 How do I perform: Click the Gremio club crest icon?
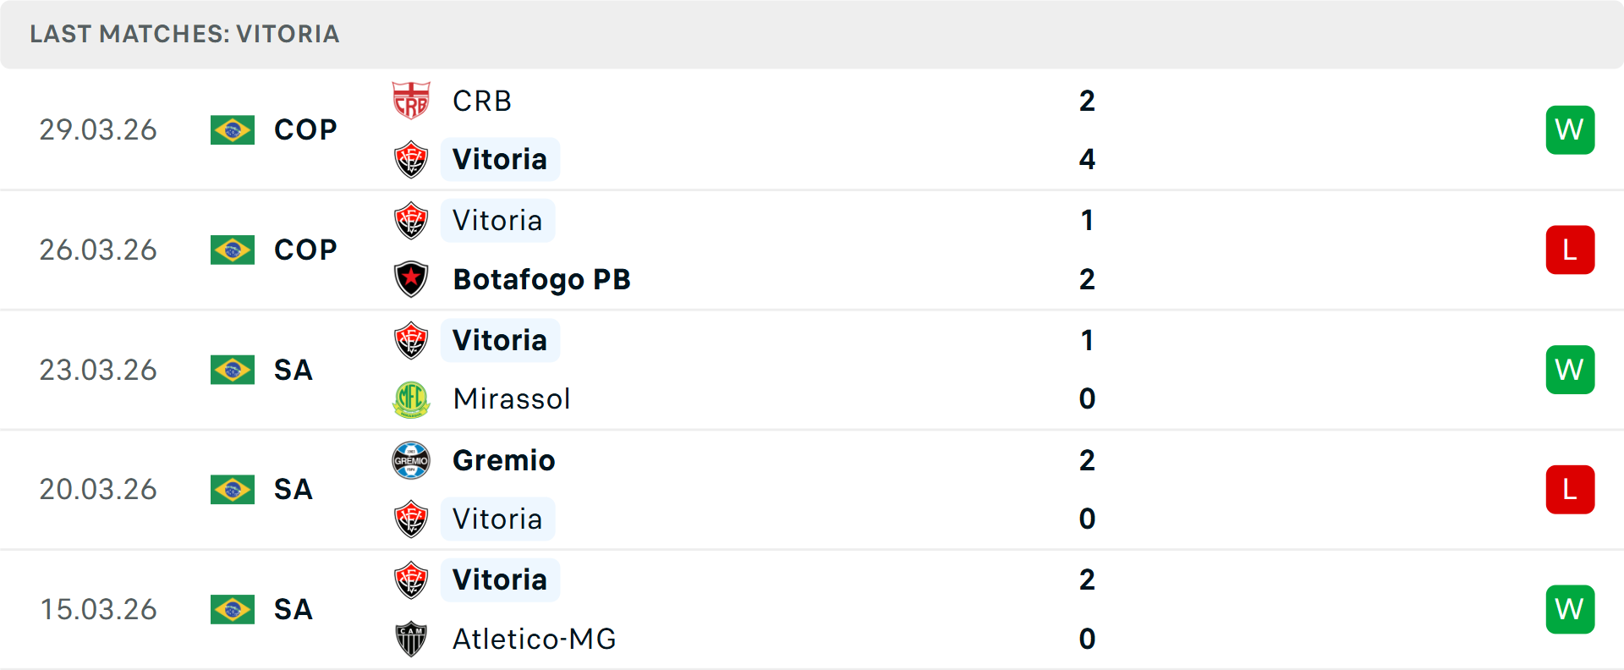click(411, 460)
